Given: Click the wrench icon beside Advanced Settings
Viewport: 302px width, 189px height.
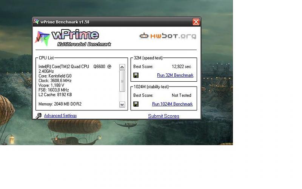Looking at the screenshot, I should tap(39, 116).
